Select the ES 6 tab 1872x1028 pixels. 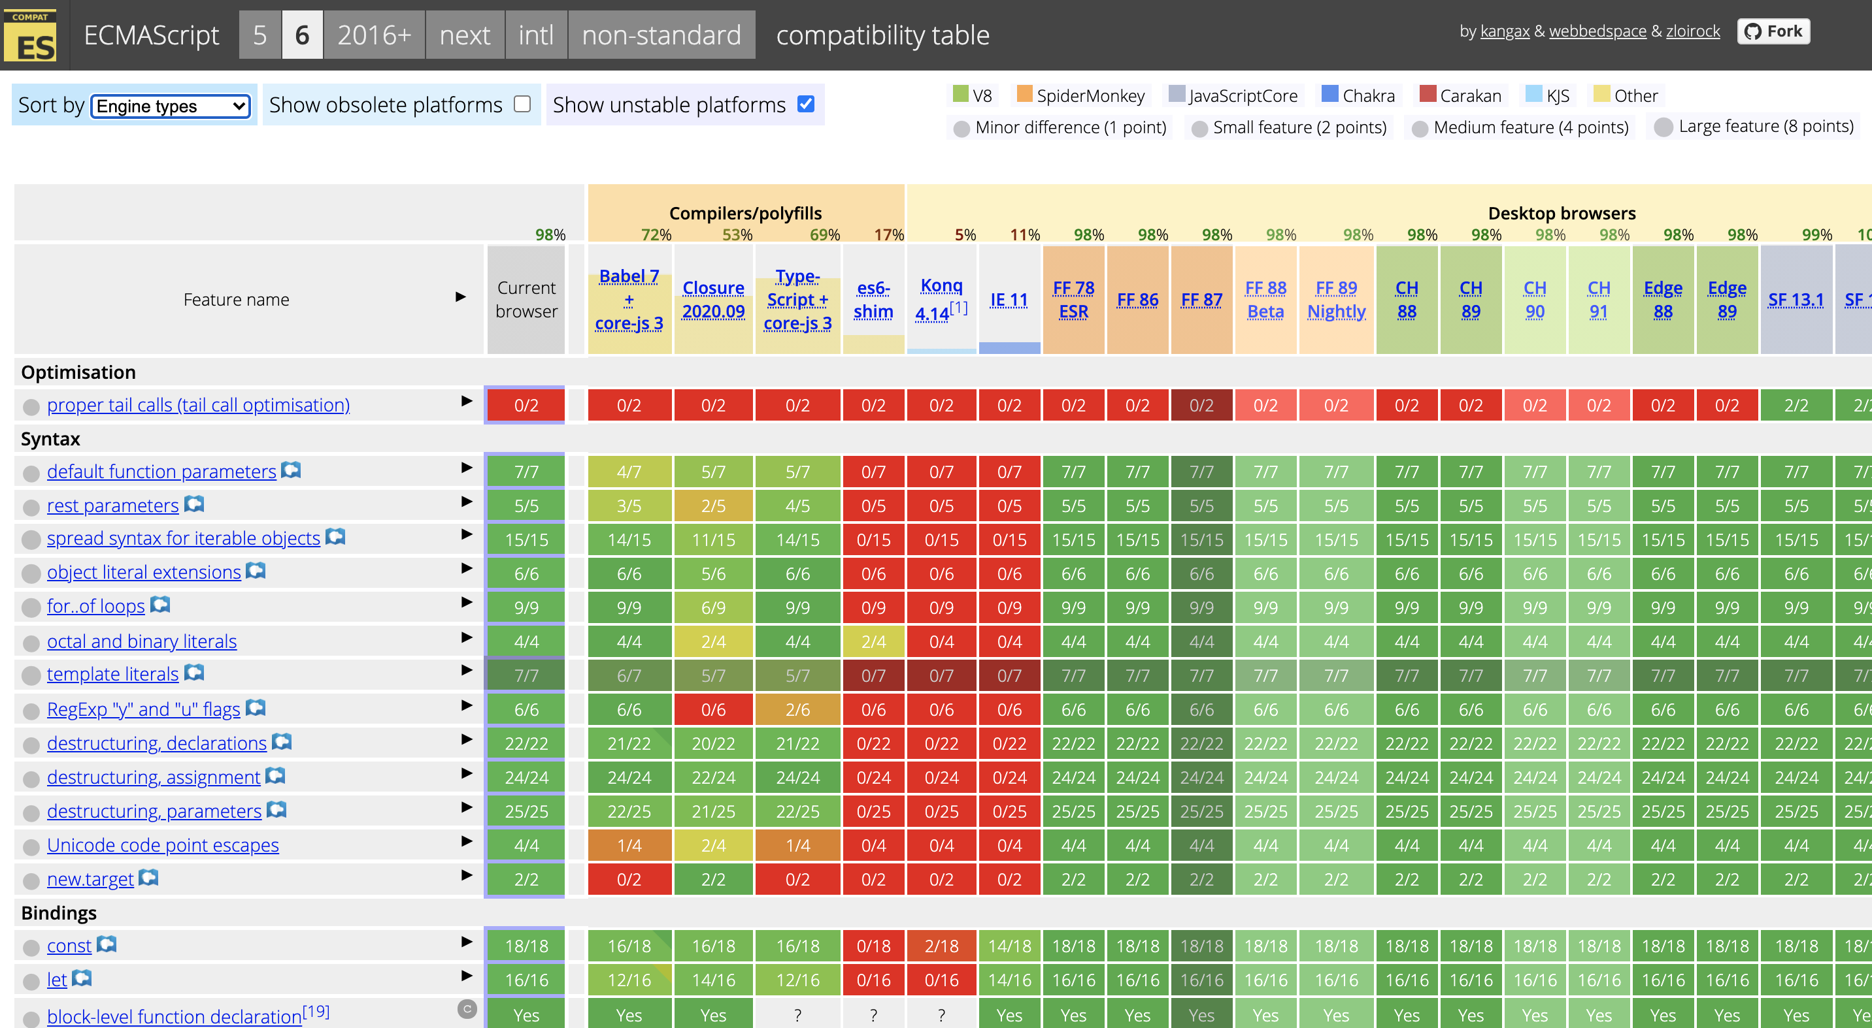(303, 35)
